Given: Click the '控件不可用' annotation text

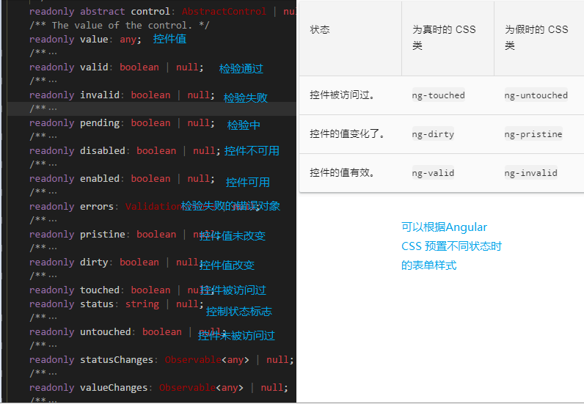Looking at the screenshot, I should point(252,151).
